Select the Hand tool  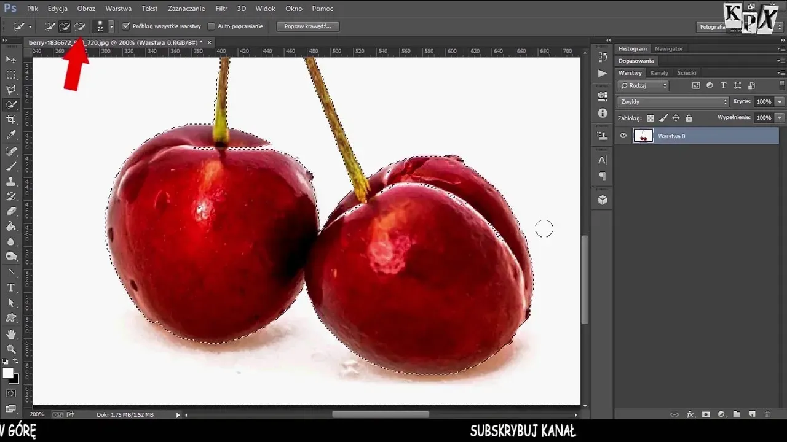click(11, 334)
